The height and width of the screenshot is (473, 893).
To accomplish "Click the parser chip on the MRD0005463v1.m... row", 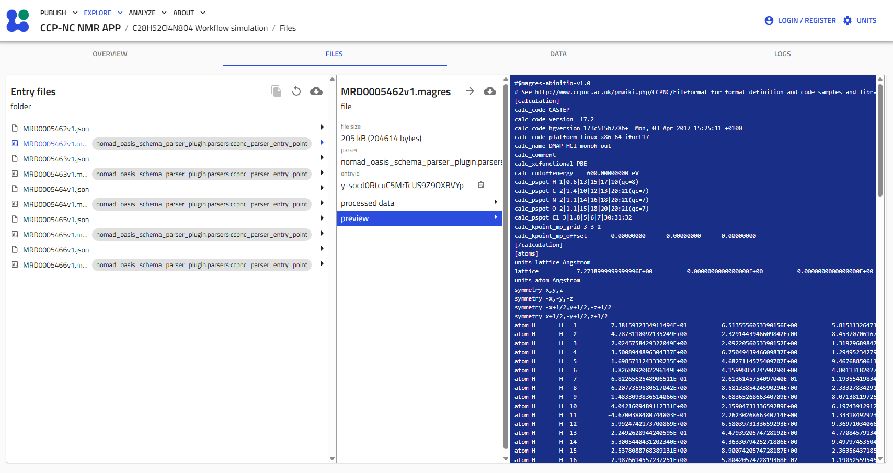I will (x=202, y=174).
